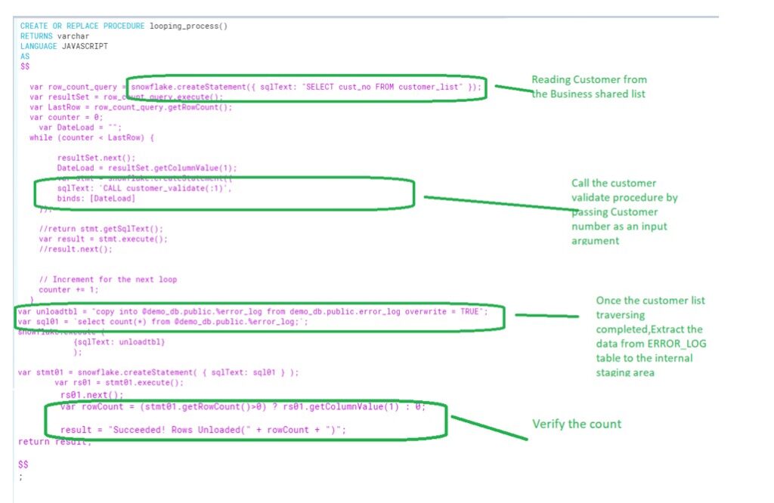
Task: Select the circled CALL customer_validate code block
Action: click(227, 193)
